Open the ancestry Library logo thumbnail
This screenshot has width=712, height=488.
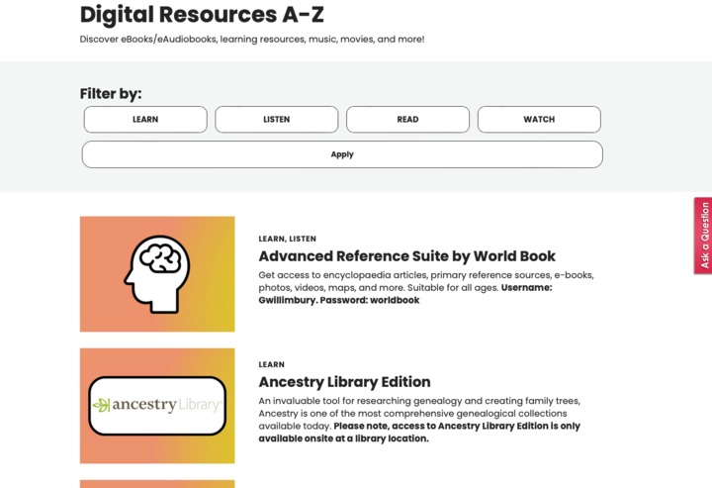point(157,406)
